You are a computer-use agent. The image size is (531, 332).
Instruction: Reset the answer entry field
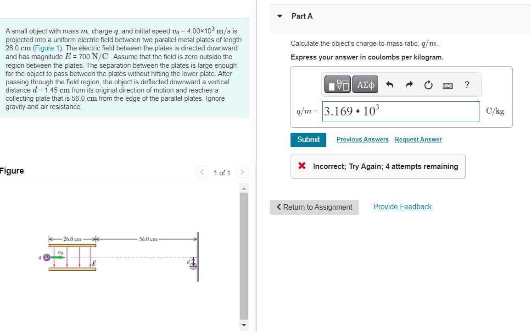click(428, 84)
